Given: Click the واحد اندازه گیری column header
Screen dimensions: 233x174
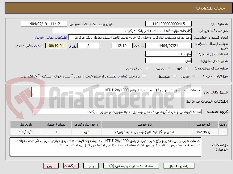Looking at the screenshot, I should (86, 125).
